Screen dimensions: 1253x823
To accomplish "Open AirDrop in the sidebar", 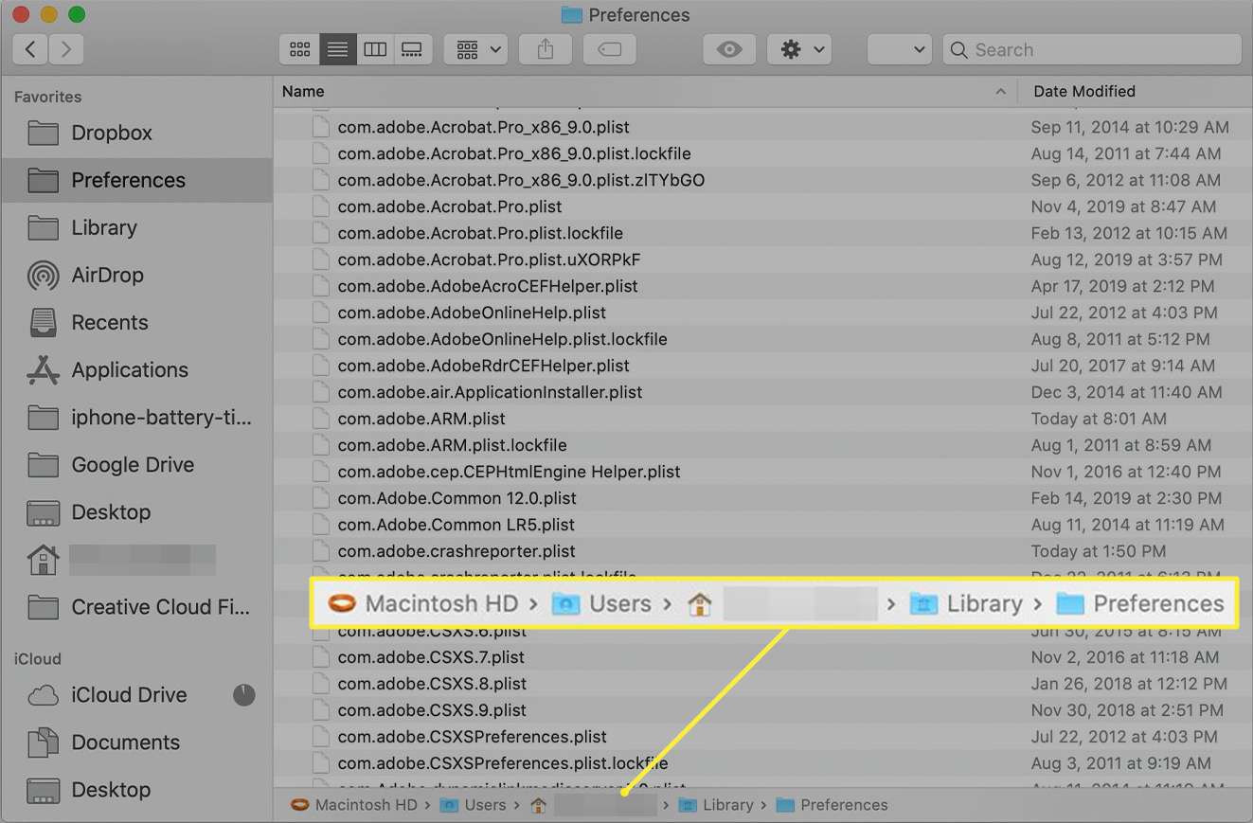I will [107, 276].
